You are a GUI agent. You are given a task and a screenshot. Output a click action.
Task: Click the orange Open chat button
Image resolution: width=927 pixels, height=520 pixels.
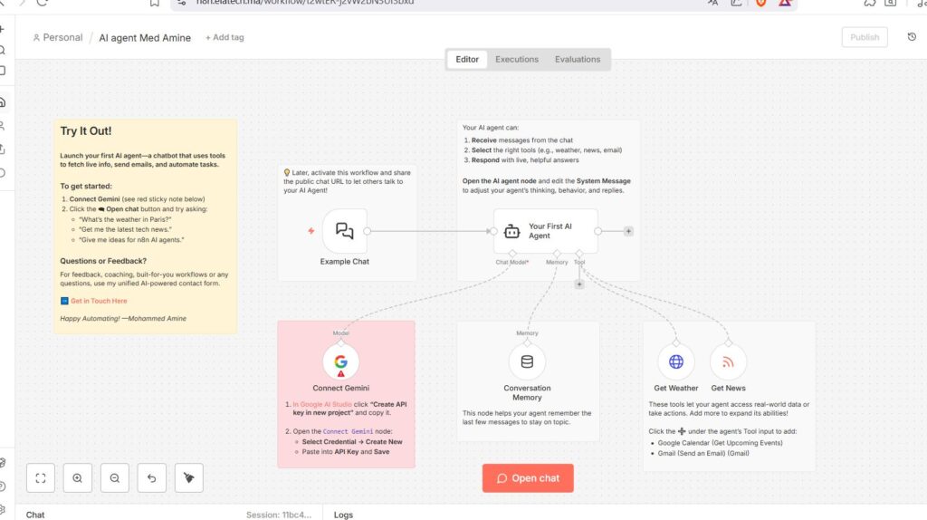[x=528, y=478]
